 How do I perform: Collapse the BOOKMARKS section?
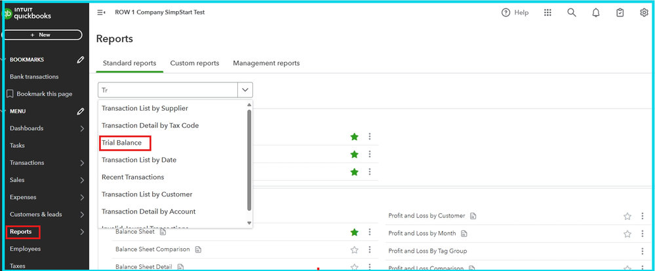[x=3, y=60]
